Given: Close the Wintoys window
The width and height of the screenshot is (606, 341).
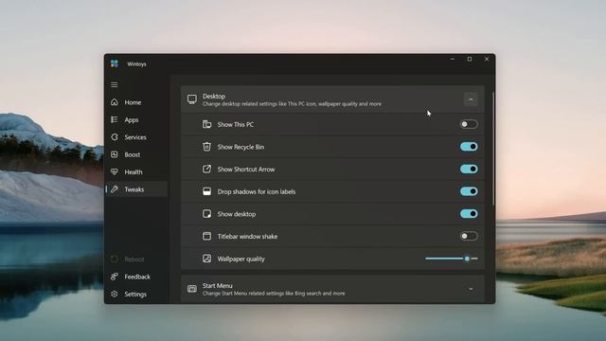Looking at the screenshot, I should coord(487,59).
